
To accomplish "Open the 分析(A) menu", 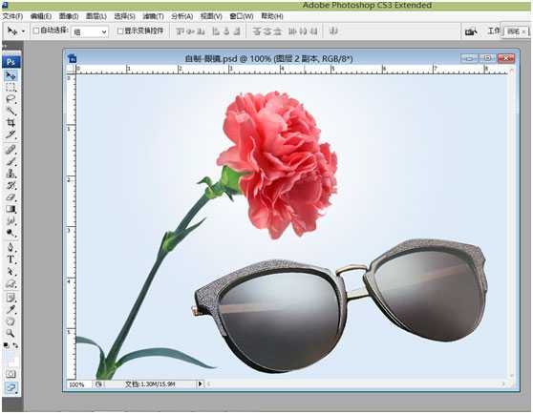I will pyautogui.click(x=181, y=16).
